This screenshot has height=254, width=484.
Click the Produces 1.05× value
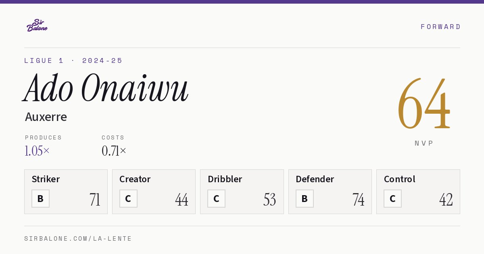37,151
